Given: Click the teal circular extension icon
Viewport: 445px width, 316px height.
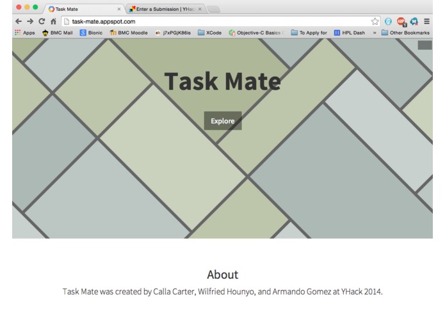Looking at the screenshot, I should pos(388,21).
